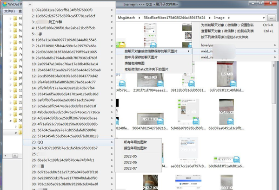The width and height of the screenshot is (279, 190).
Task: Click the tree panel horizontal scrollbar thumb
Action: coord(15,156)
